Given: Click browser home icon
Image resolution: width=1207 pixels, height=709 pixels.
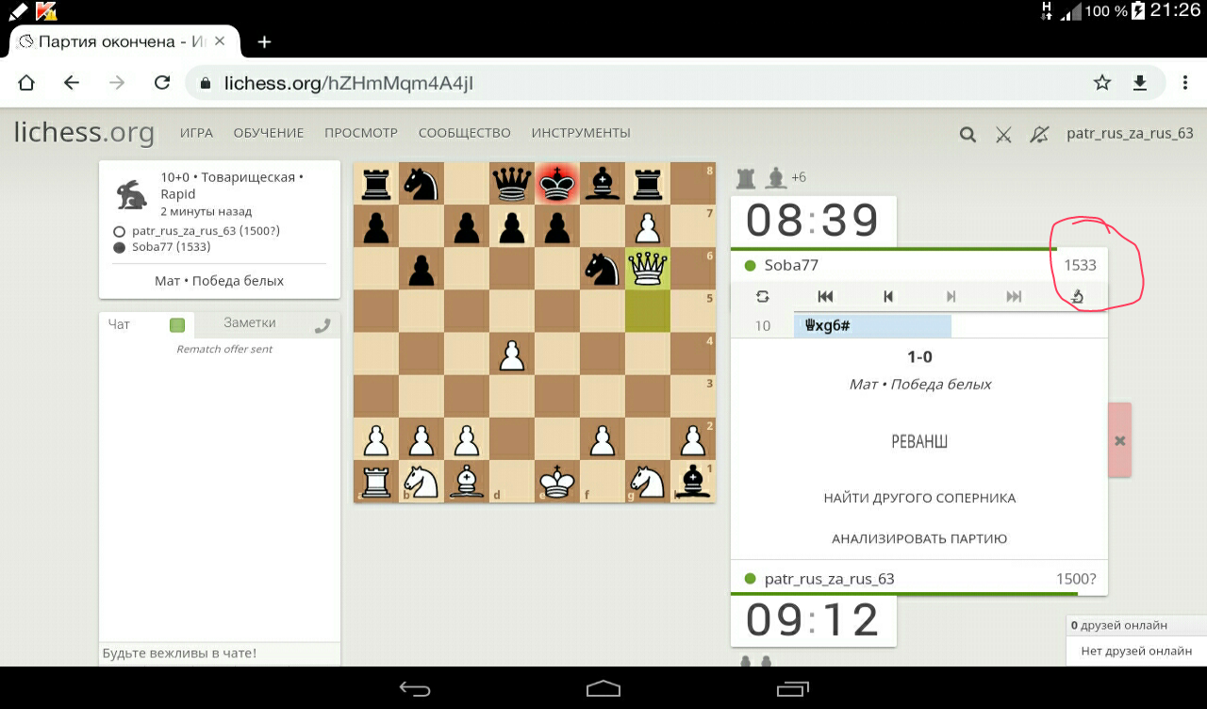Looking at the screenshot, I should tap(26, 83).
